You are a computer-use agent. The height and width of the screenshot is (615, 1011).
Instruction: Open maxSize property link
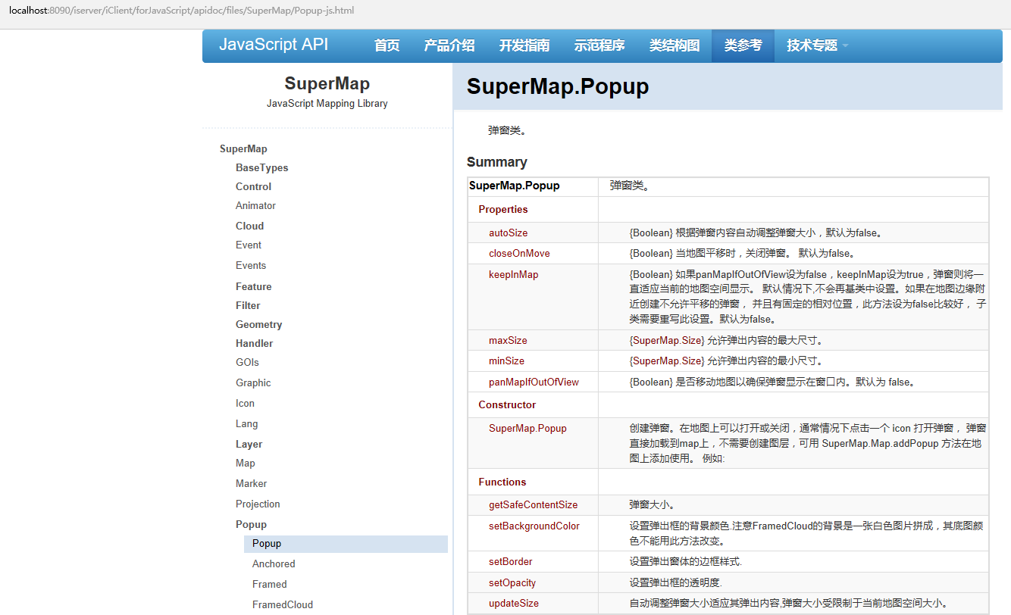(x=508, y=341)
